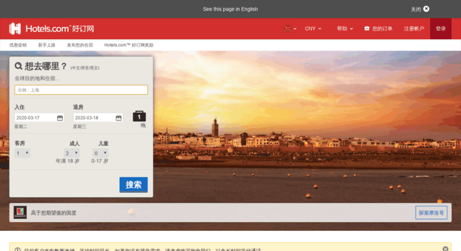The height and width of the screenshot is (251, 461).
Task: Click the Hotels.com logo icon
Action: [x=15, y=28]
